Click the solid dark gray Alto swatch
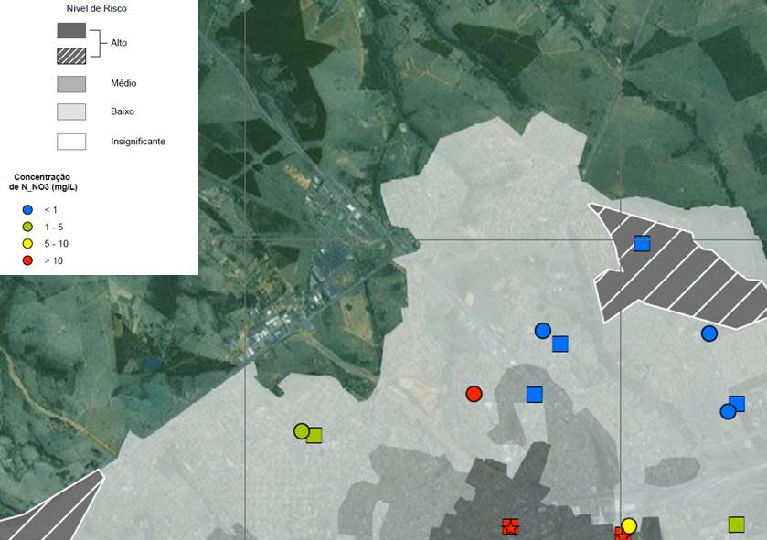 tap(71, 30)
